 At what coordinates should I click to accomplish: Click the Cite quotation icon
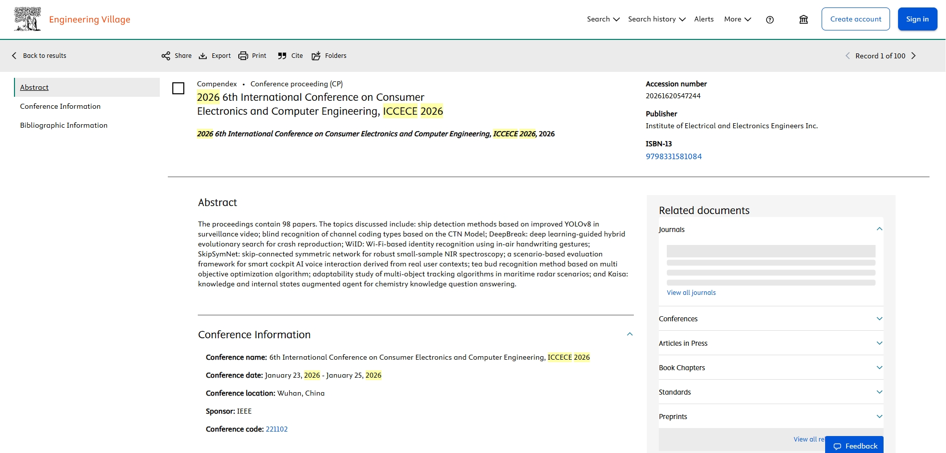(282, 56)
